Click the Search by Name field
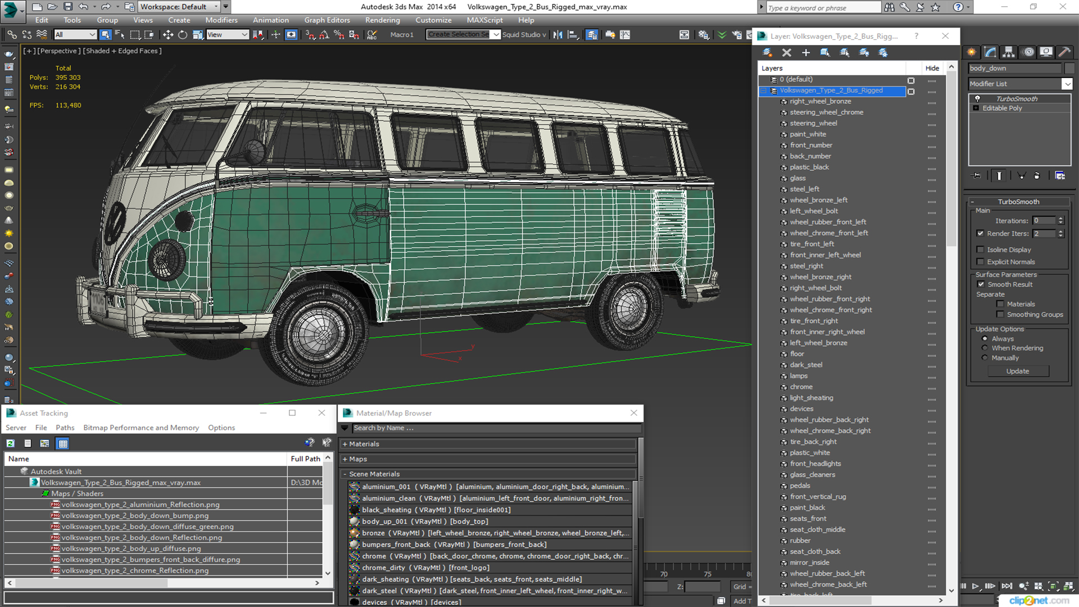The width and height of the screenshot is (1079, 607). pos(496,428)
